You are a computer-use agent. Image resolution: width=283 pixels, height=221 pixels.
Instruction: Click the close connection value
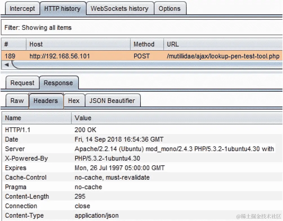83,206
